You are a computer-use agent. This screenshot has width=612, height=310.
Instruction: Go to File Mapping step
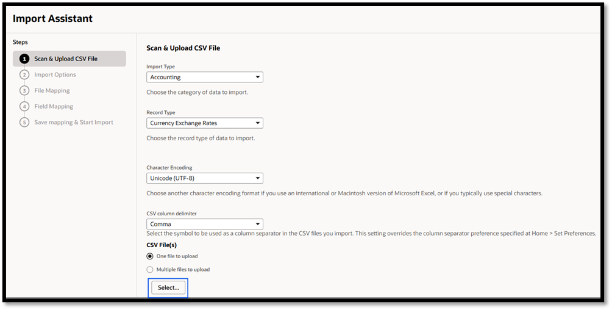(52, 91)
